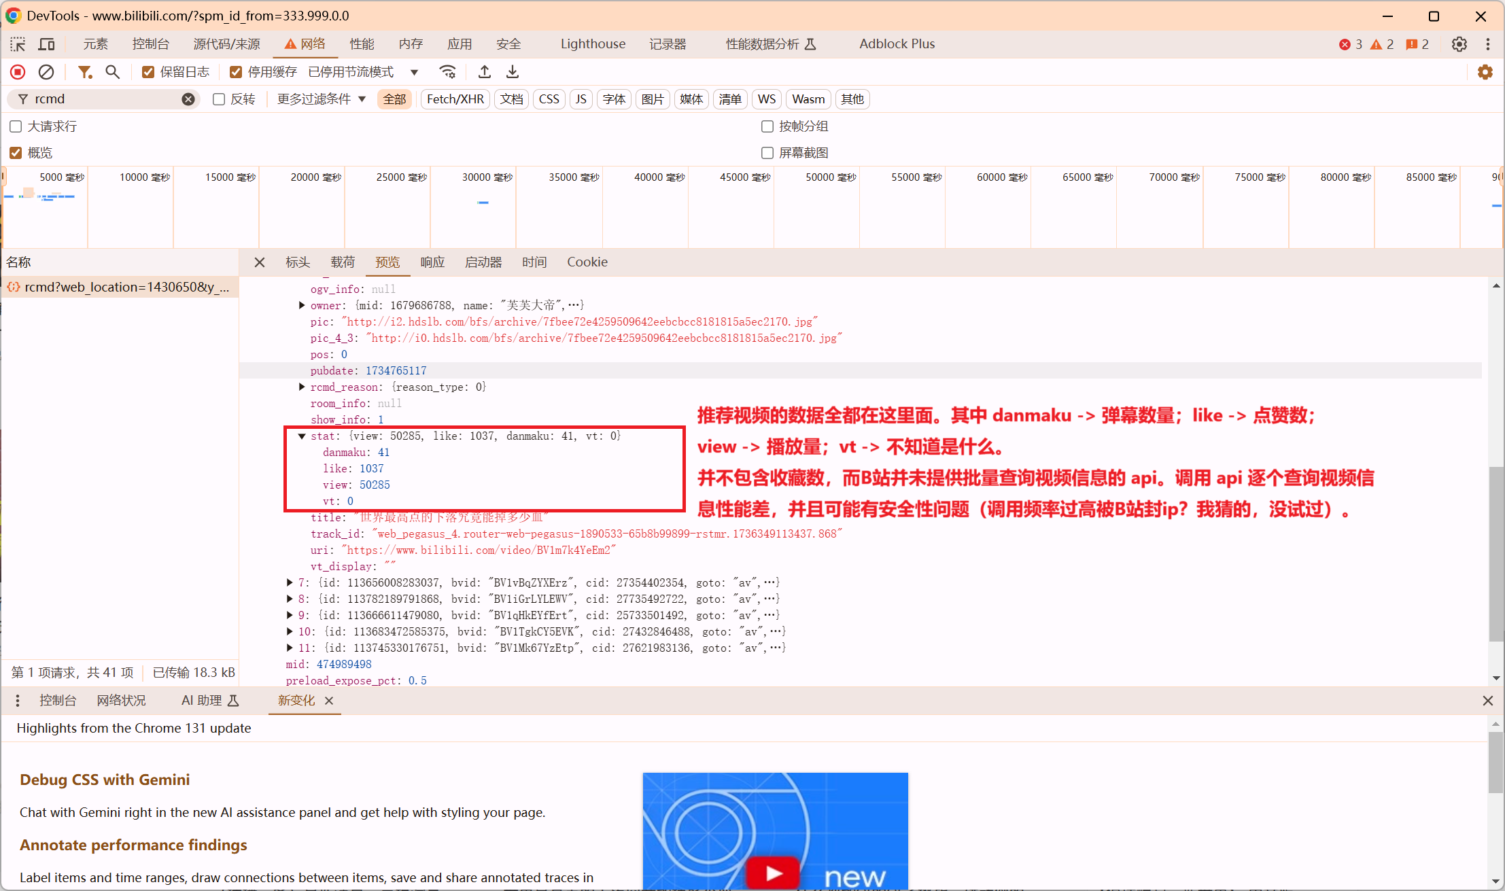Close the request details pane

(x=260, y=262)
